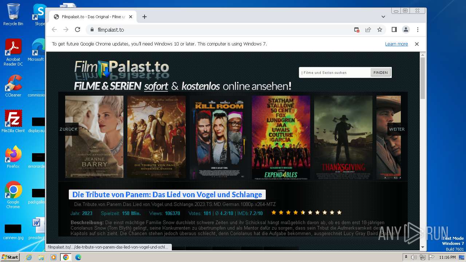The height and width of the screenshot is (262, 466).
Task: Click the volume speaker tray icon
Action: click(414, 257)
